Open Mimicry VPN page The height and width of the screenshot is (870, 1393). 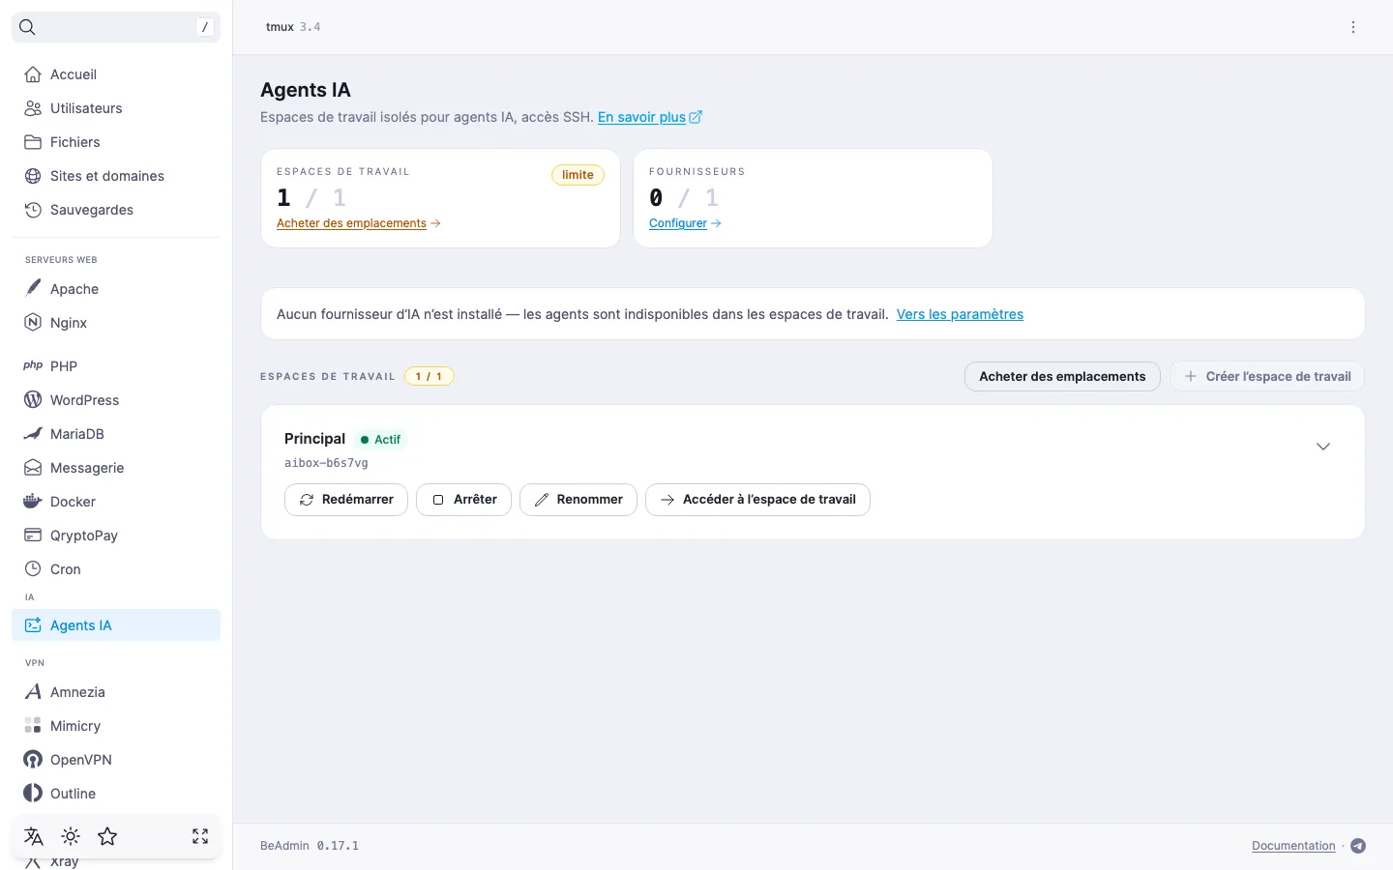coord(116,726)
